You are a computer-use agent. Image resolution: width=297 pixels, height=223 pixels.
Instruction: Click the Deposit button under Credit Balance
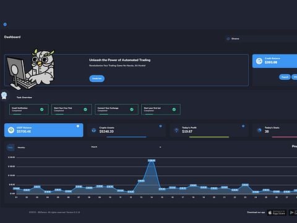tap(285, 77)
